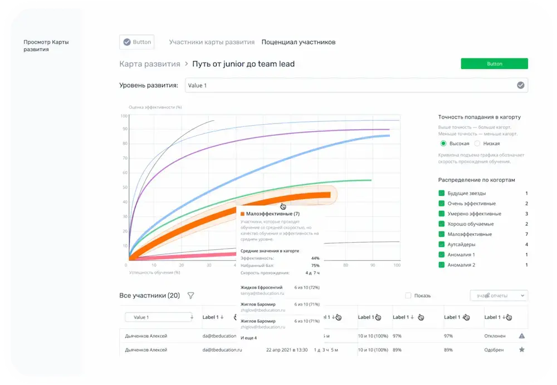Open the Уровень развития Value 1 dropdown

pyautogui.click(x=356, y=85)
